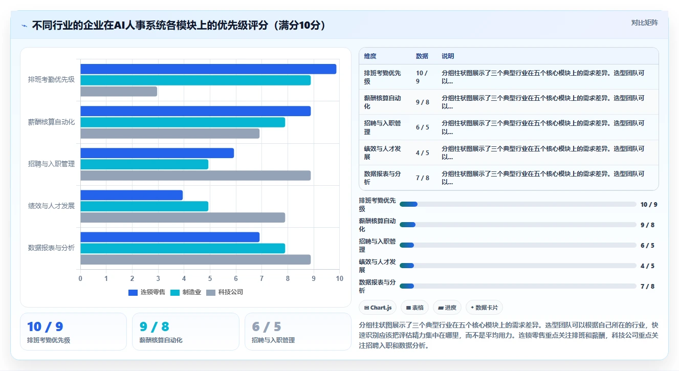The height and width of the screenshot is (371, 679).
Task: Click value 7 / 8 beside progress bar
Action: tap(647, 287)
